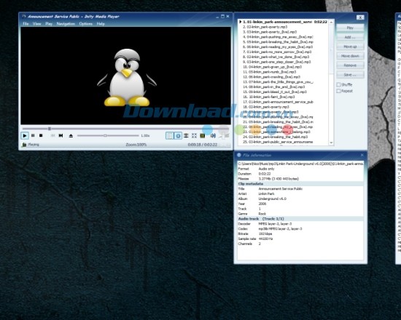Adjust the playback speed slider
This screenshot has height=320, width=401.
click(108, 135)
